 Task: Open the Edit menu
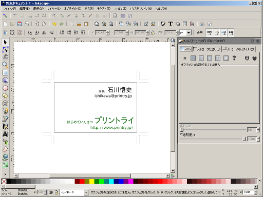click(25, 9)
